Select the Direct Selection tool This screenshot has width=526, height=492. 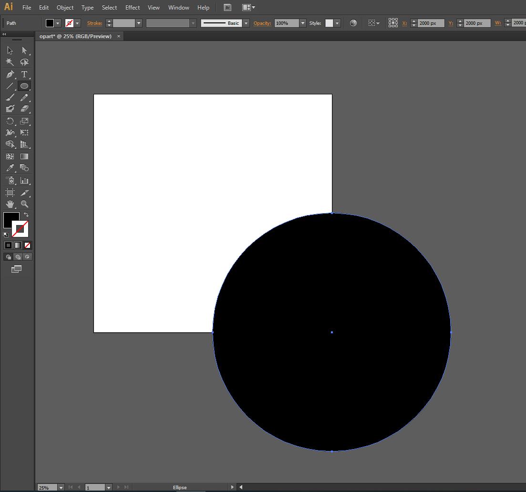(x=24, y=51)
